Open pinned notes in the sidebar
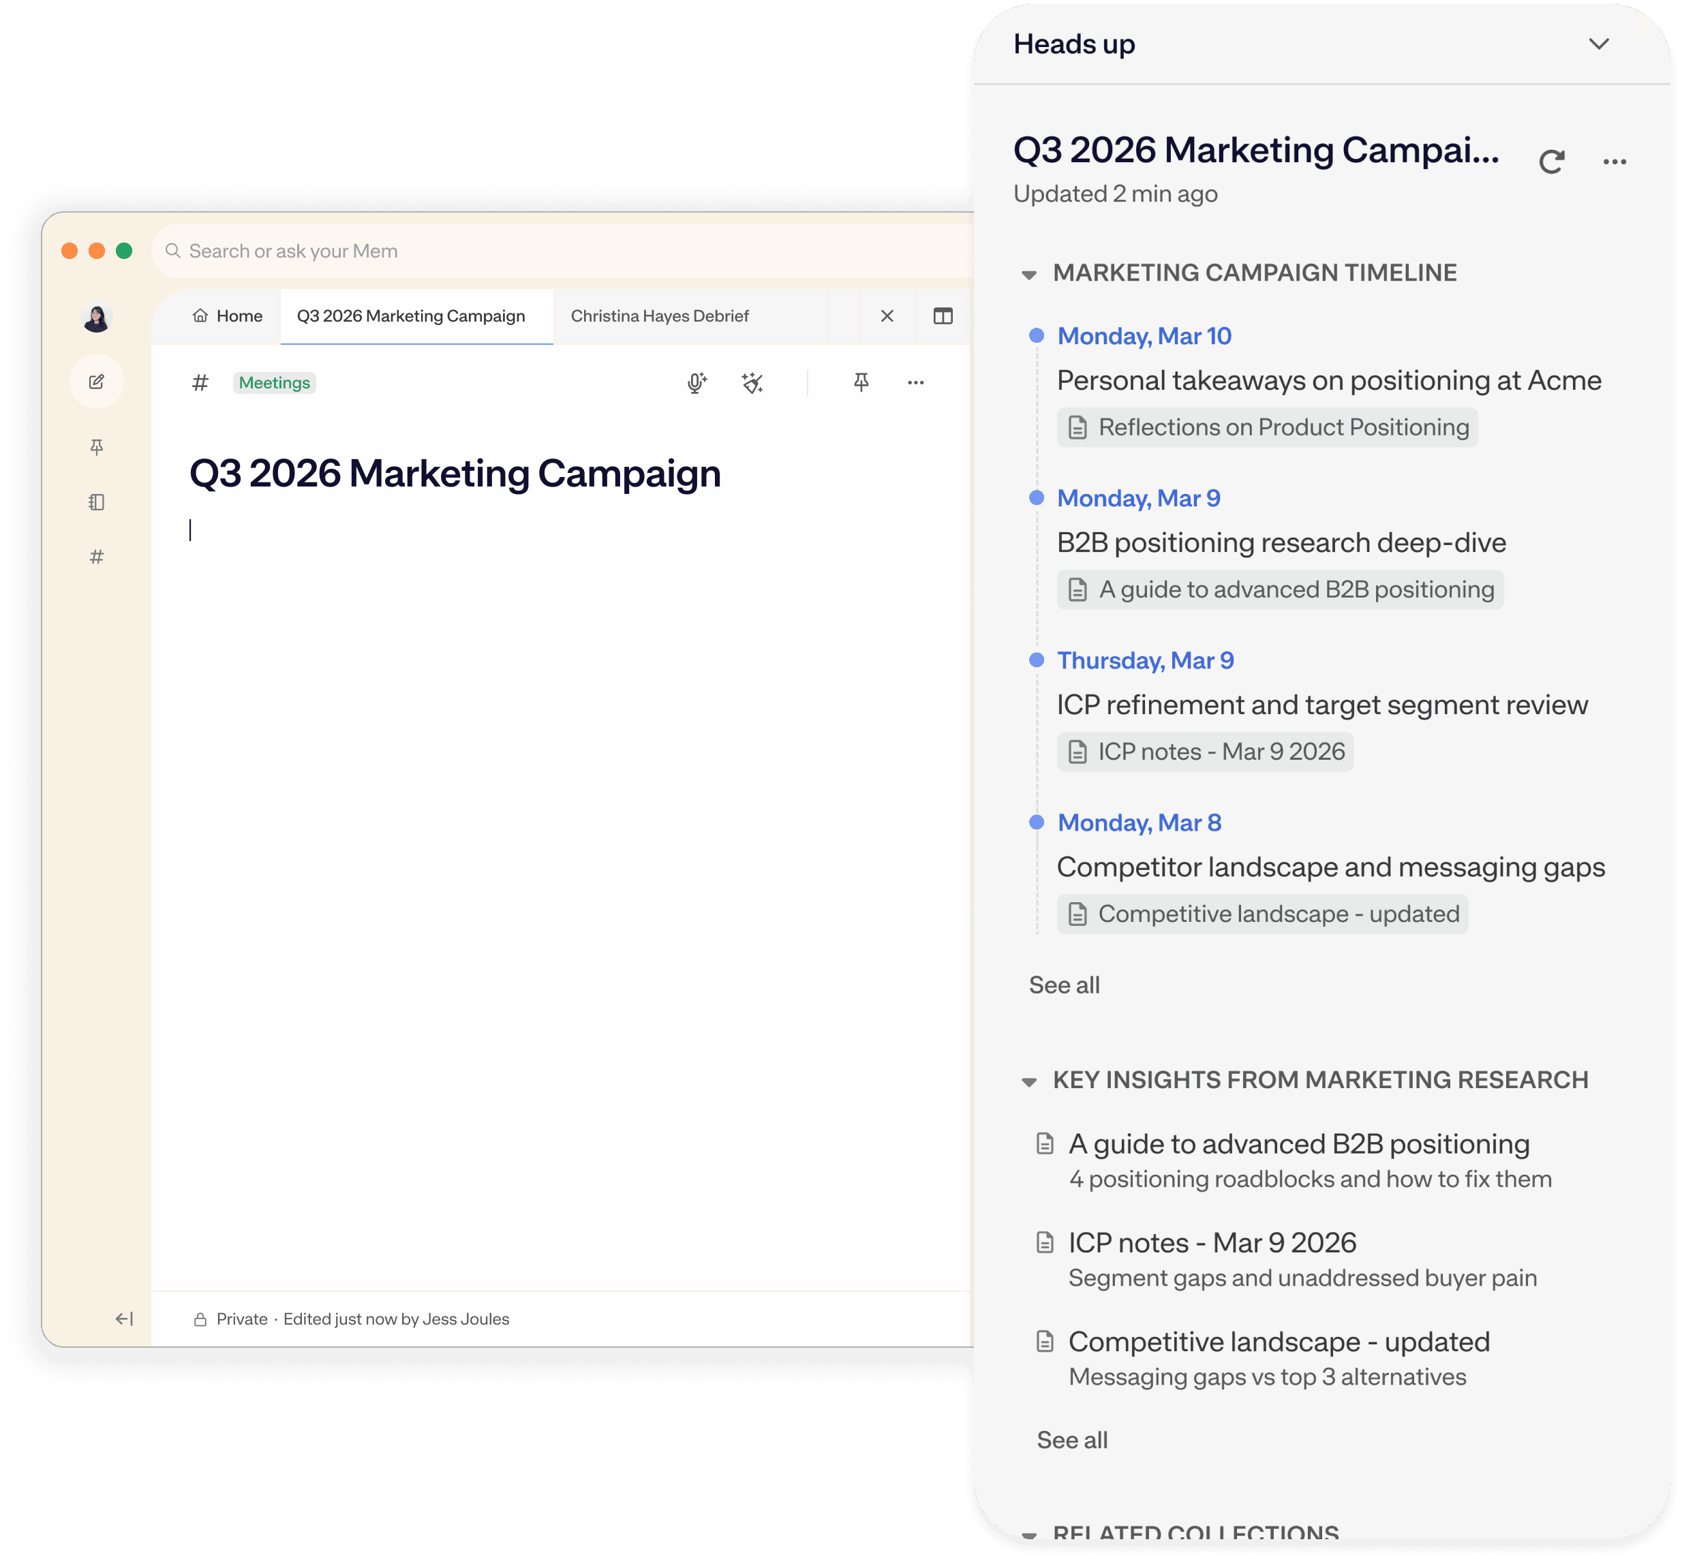This screenshot has width=1682, height=1559. [x=96, y=447]
